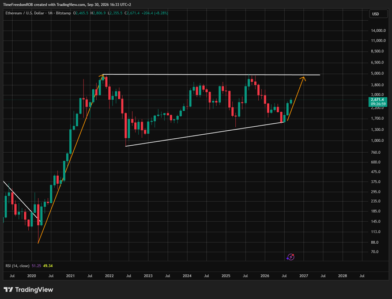Click the candle countdown 09:26:59

[x=378, y=104]
